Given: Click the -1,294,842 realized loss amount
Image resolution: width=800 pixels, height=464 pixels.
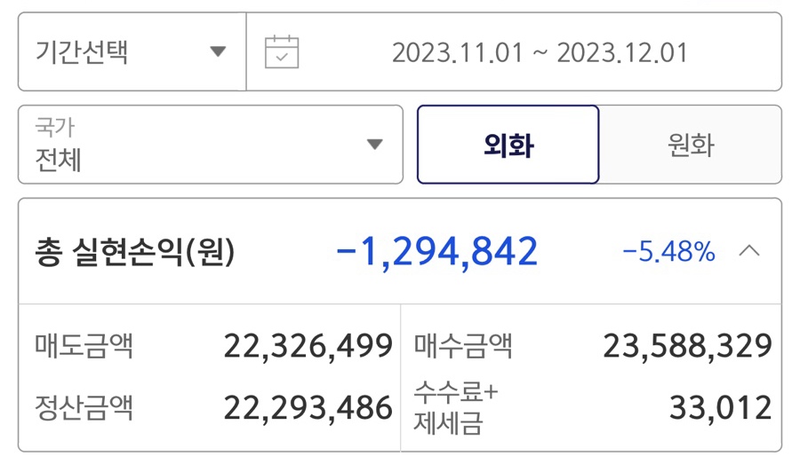Looking at the screenshot, I should (x=437, y=252).
